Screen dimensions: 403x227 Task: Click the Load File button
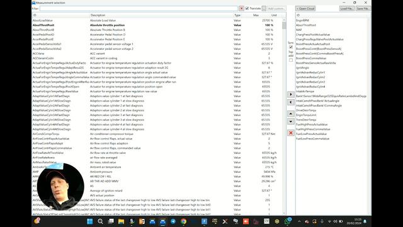[347, 8]
